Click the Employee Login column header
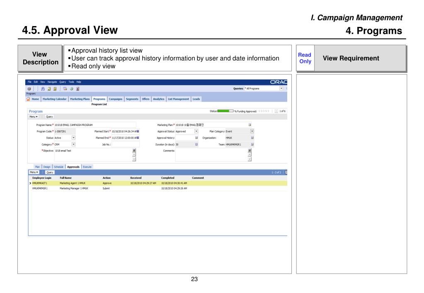This screenshot has height=293, width=424. 41,178
